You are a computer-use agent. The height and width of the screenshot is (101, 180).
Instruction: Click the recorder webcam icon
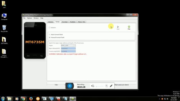[106, 86]
